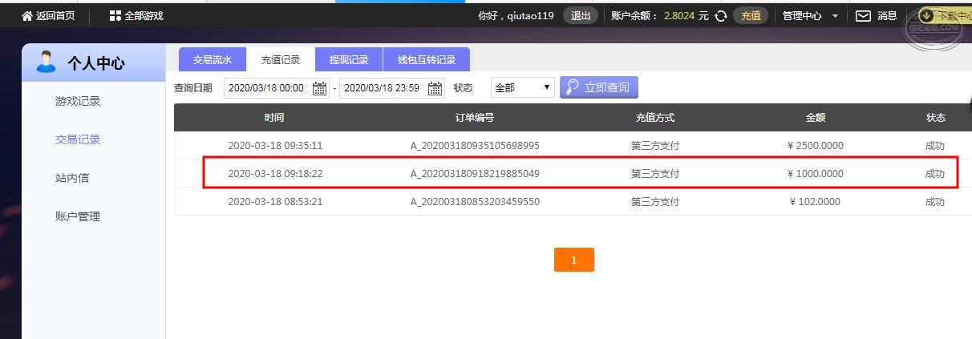Click the 充值 recharge button in the top bar
Screen dimensions: 972x339
(751, 16)
